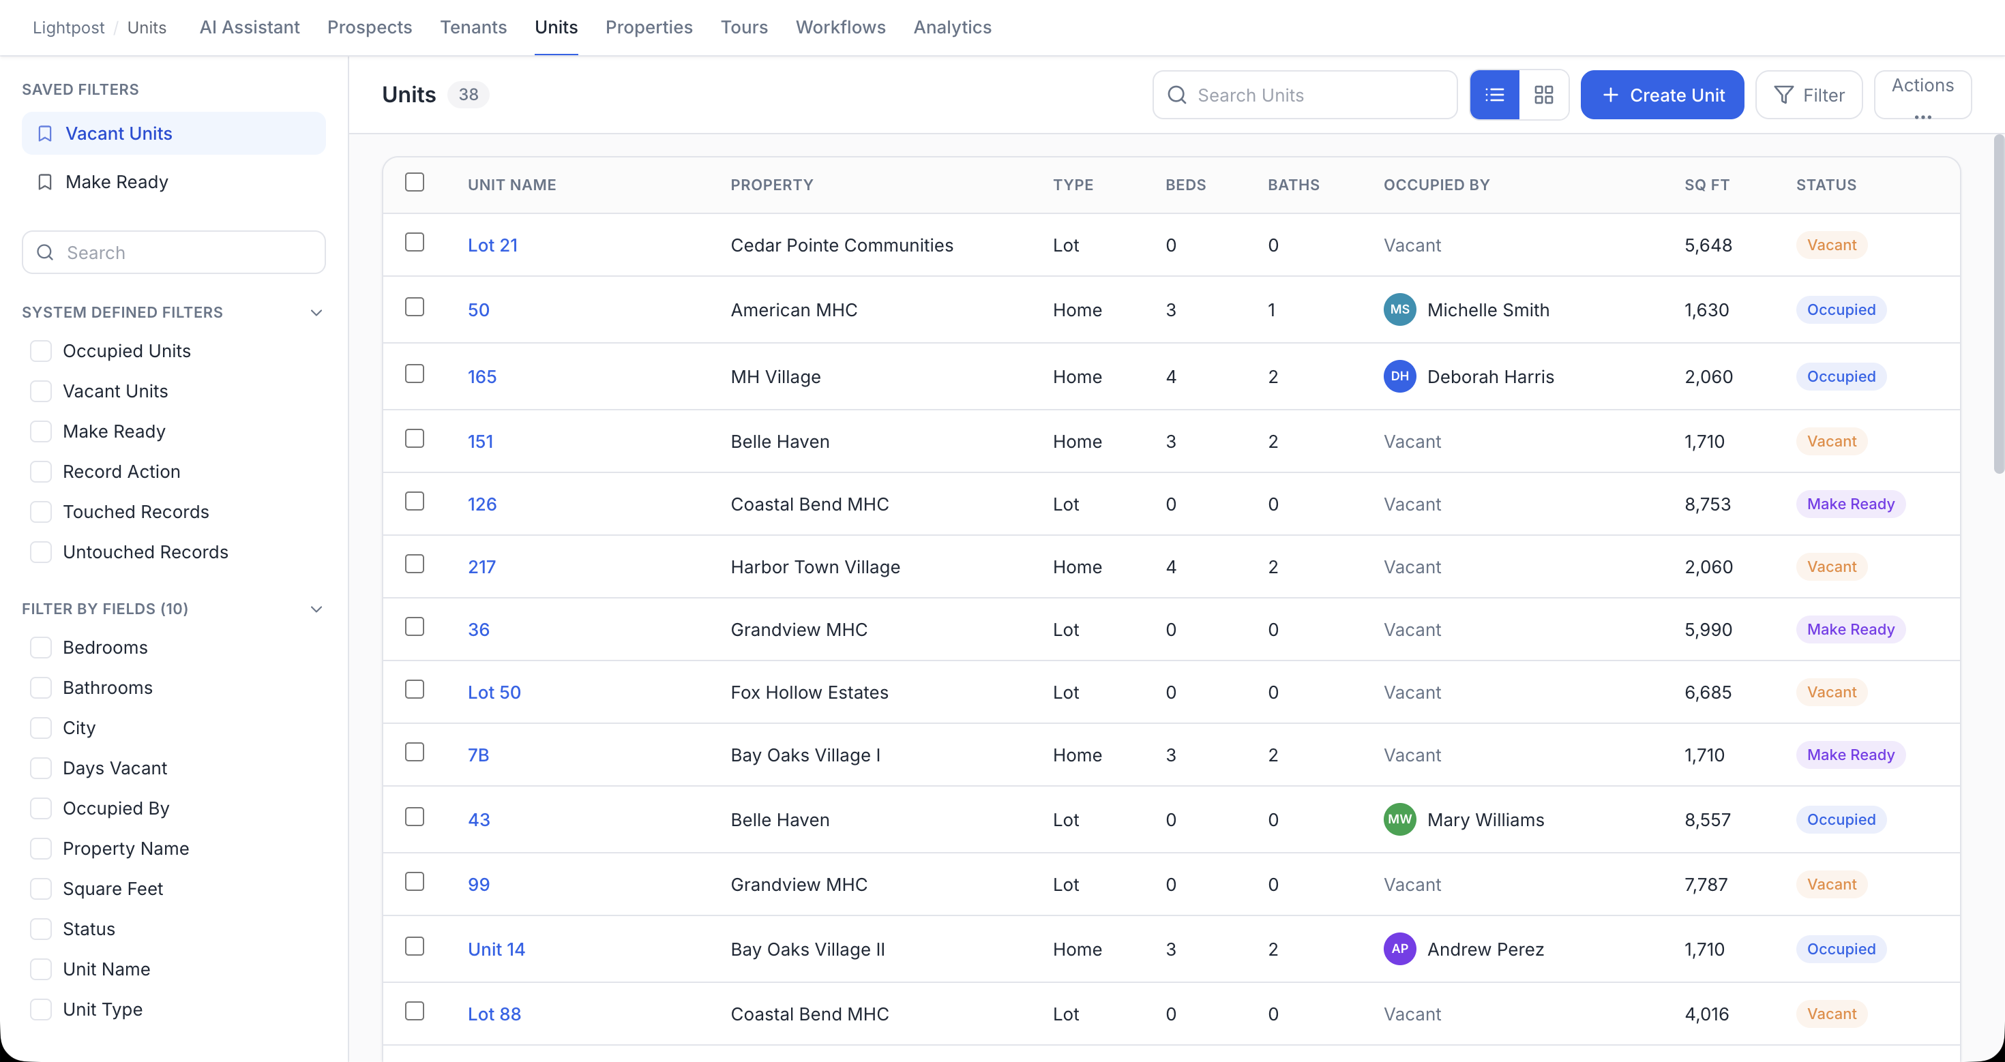Click Occupied badge for unit 43
2005x1062 pixels.
coord(1841,819)
